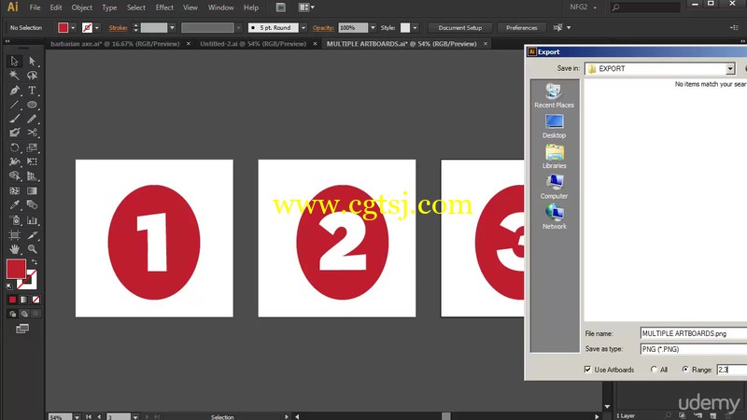Image resolution: width=747 pixels, height=420 pixels.
Task: Click the Preferences button
Action: tap(521, 28)
